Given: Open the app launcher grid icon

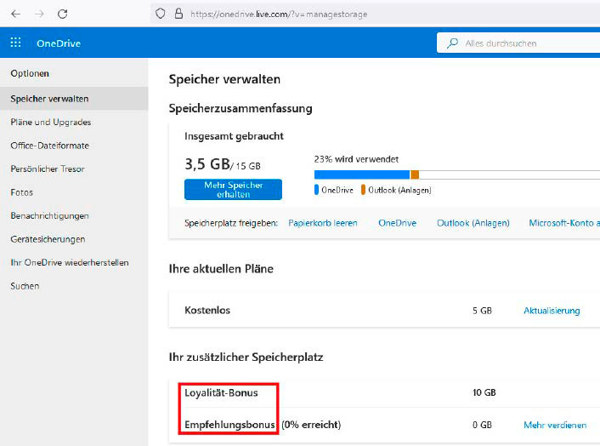Looking at the screenshot, I should (15, 43).
